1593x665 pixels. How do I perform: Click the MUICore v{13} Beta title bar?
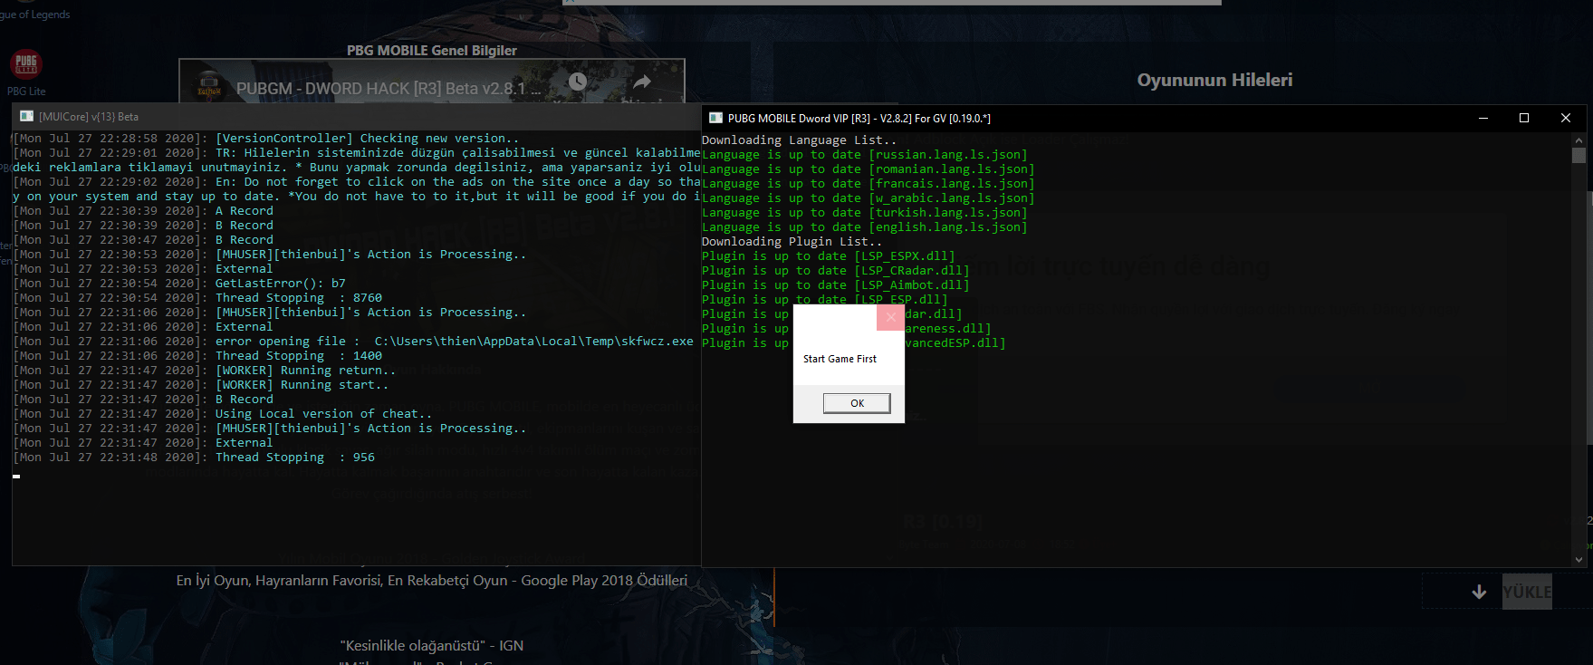(356, 117)
